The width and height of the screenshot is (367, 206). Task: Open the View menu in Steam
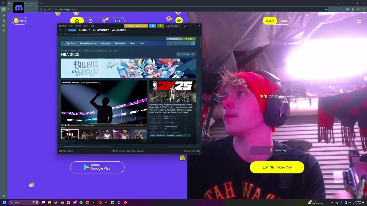pos(71,26)
